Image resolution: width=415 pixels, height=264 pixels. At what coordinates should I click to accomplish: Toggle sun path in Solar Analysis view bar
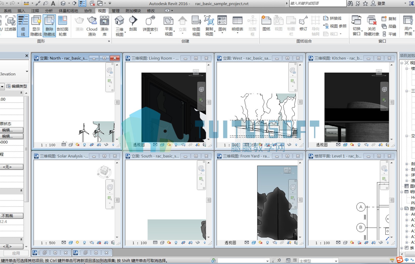[77, 242]
